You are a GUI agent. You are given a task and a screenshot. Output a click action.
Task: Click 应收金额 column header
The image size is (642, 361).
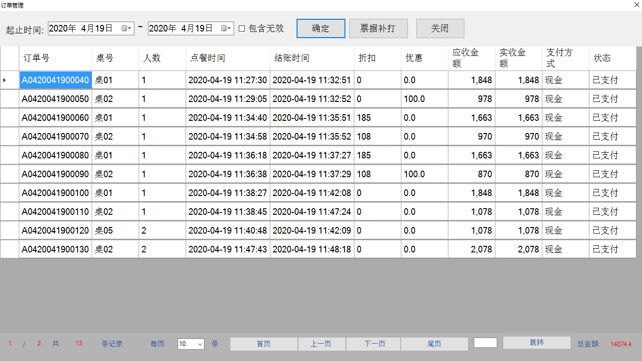[x=472, y=58]
